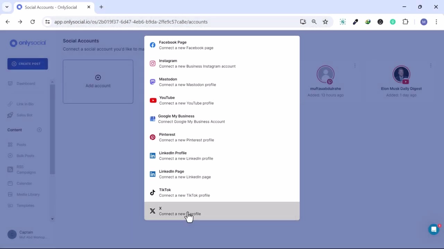Click the sidebar scroll up arrow
Screen dimensions: 444x249
(x=52, y=82)
